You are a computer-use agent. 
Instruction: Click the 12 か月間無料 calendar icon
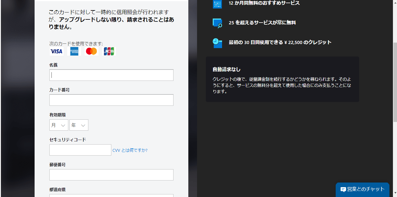coord(217,4)
